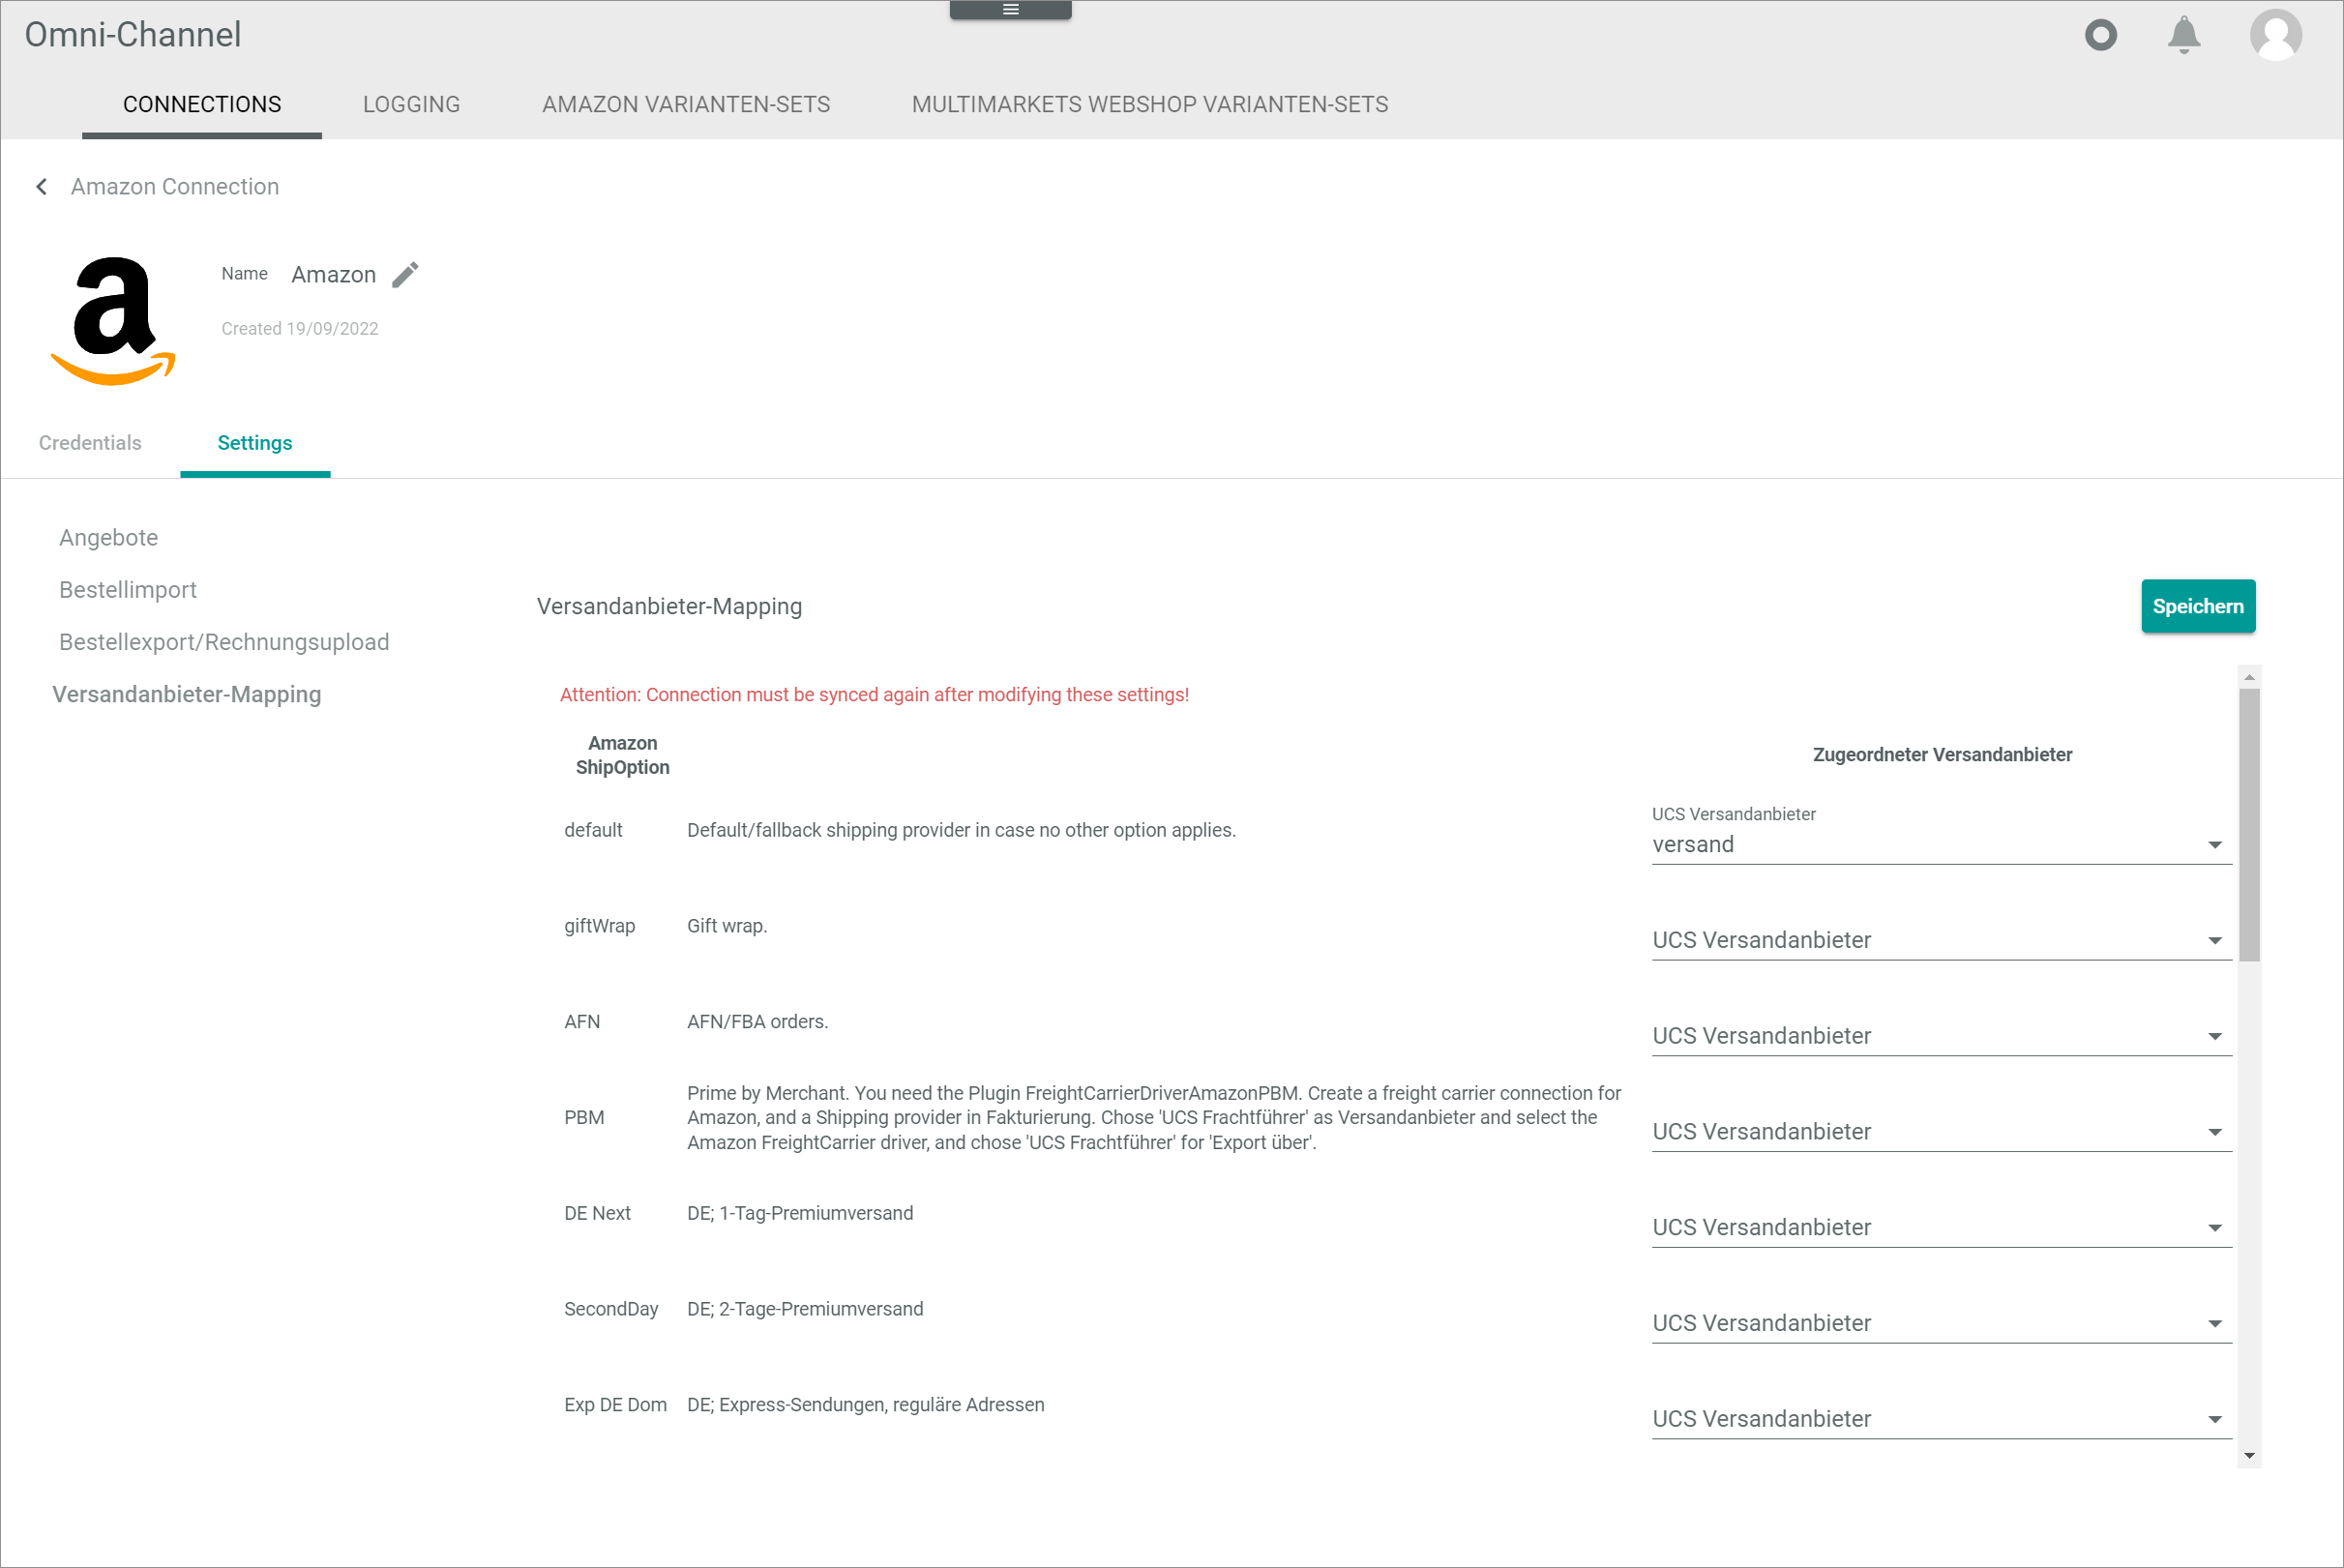The width and height of the screenshot is (2344, 1568).
Task: Click the Omni-Channel app title
Action: [x=133, y=35]
